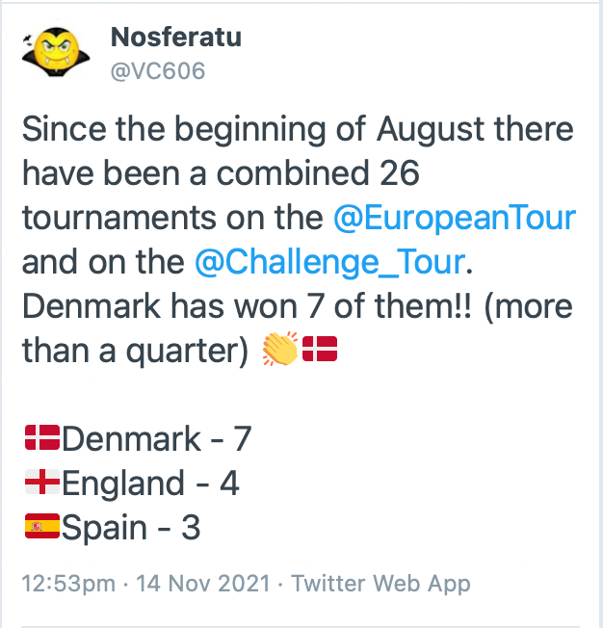Image resolution: width=603 pixels, height=628 pixels.
Task: Open the 12:53pm tweet timestamp
Action: click(x=68, y=583)
